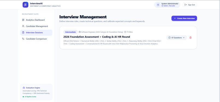Image resolution: width=220 pixels, height=102 pixels.
Task: Click the 2026 Foundation Assessment title
Action: (x=97, y=37)
